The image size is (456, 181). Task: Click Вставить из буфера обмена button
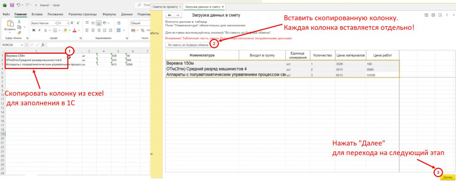coord(188,45)
